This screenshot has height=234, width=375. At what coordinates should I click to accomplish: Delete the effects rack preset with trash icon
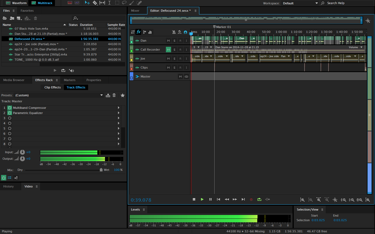coord(114,95)
